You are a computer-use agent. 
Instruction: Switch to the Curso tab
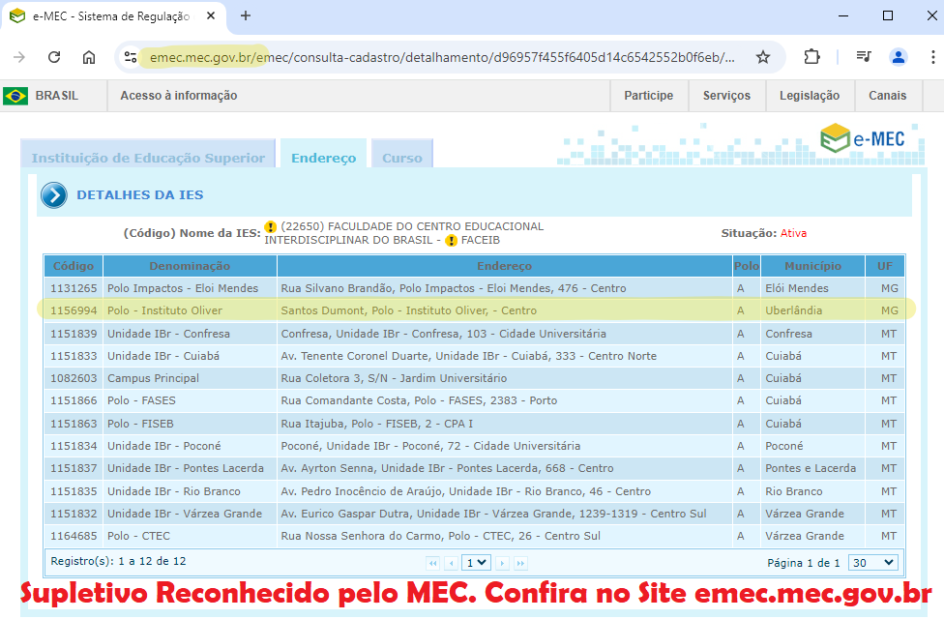pos(401,158)
